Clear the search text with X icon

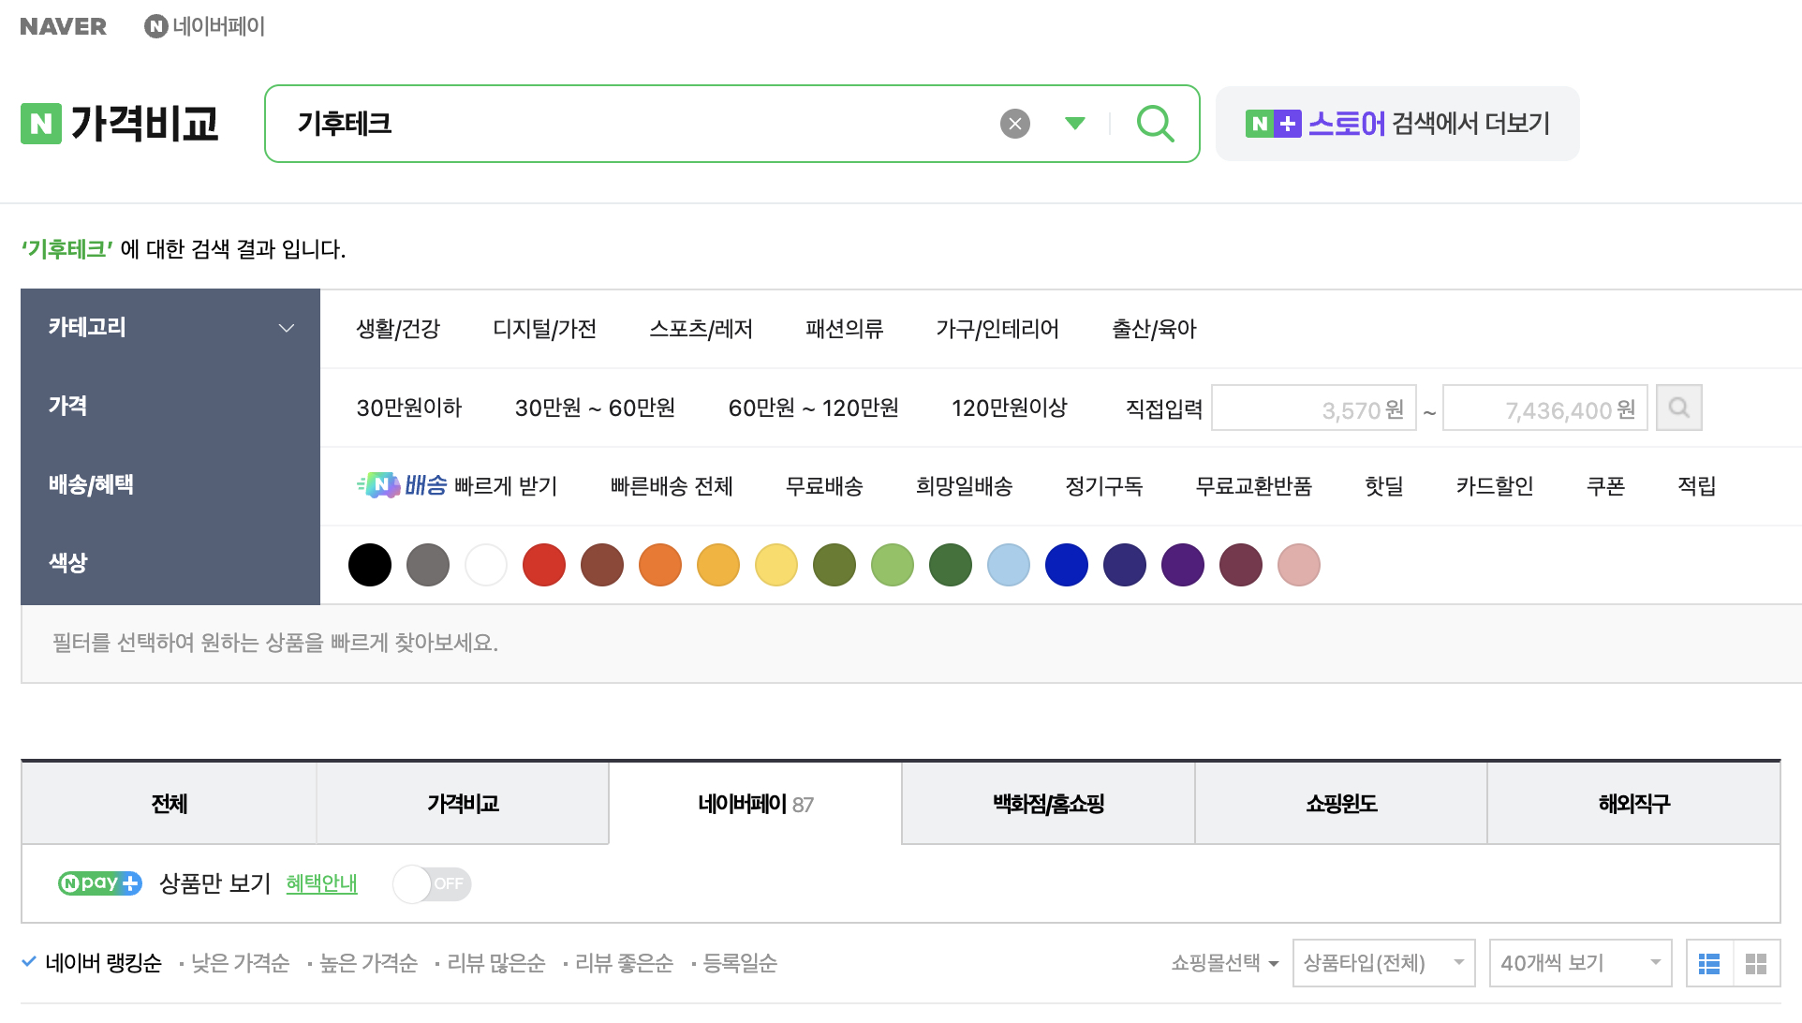pos(1015,124)
